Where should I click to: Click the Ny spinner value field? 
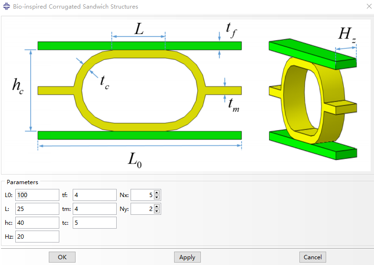coord(143,209)
